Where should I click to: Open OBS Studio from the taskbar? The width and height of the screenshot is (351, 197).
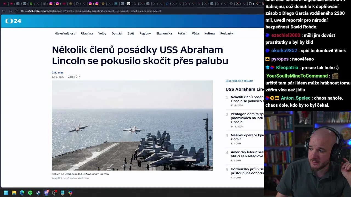[x=54, y=193]
